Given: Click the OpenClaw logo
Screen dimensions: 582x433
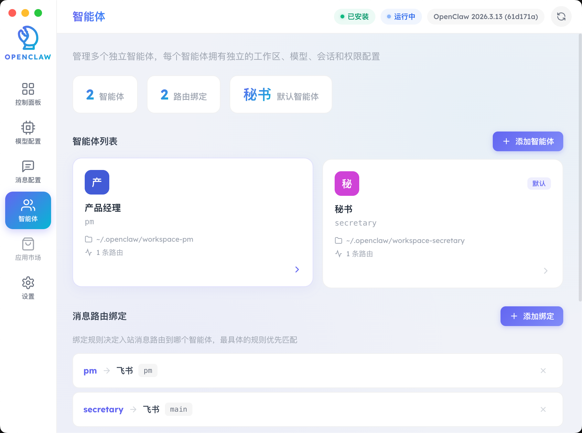Looking at the screenshot, I should coord(27,42).
